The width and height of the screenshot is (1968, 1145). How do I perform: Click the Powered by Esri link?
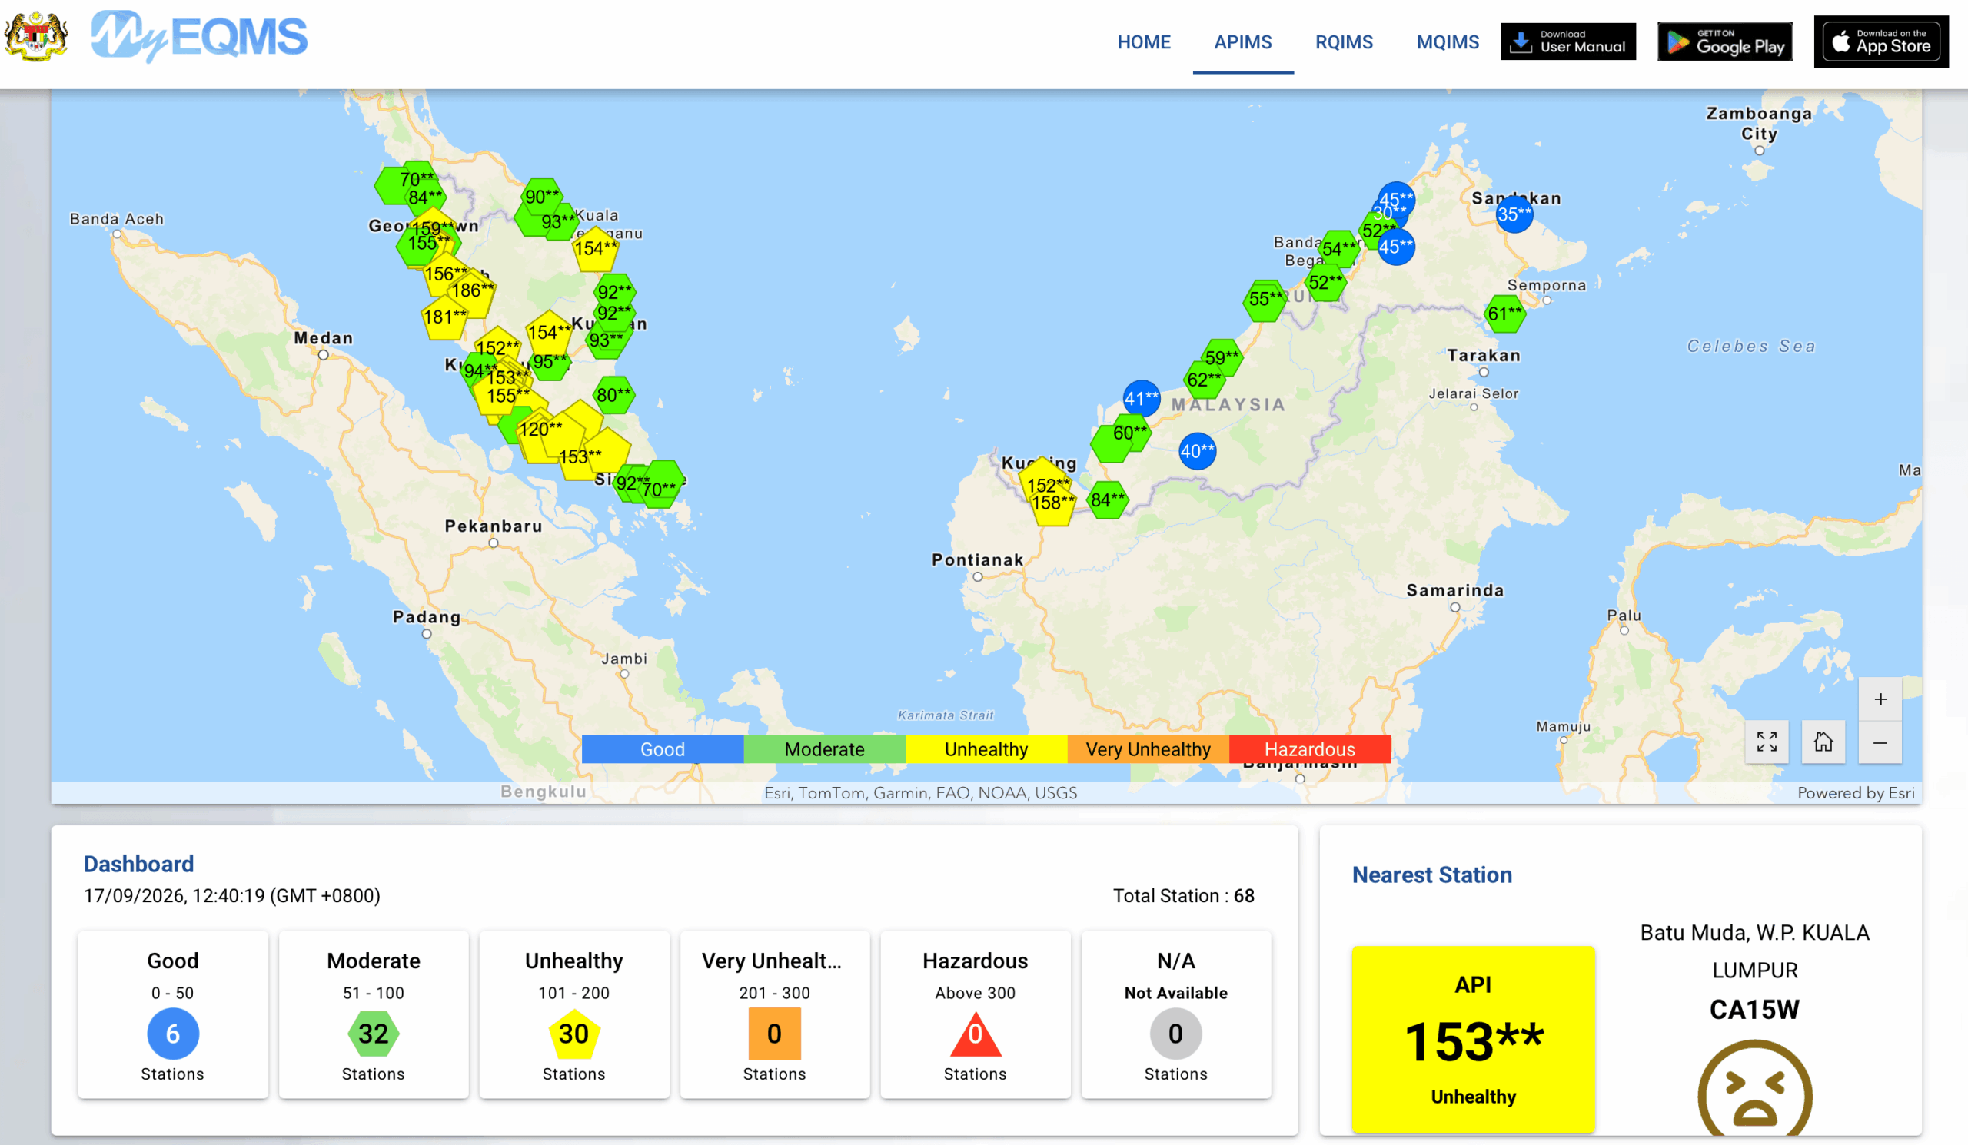(x=1856, y=793)
